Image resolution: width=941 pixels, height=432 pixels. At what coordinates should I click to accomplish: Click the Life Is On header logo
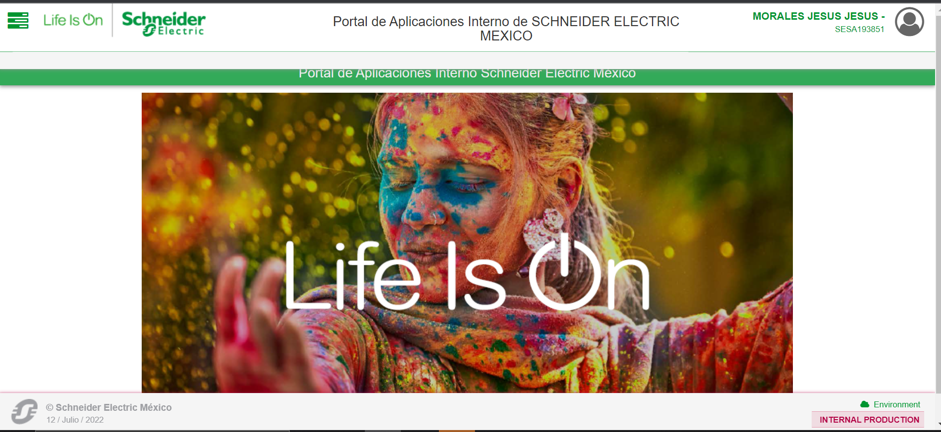(x=73, y=20)
